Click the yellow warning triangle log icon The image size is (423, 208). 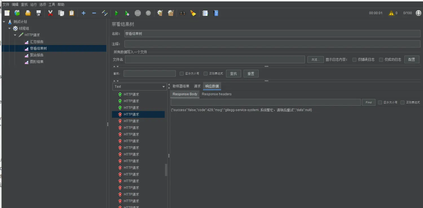(391, 13)
